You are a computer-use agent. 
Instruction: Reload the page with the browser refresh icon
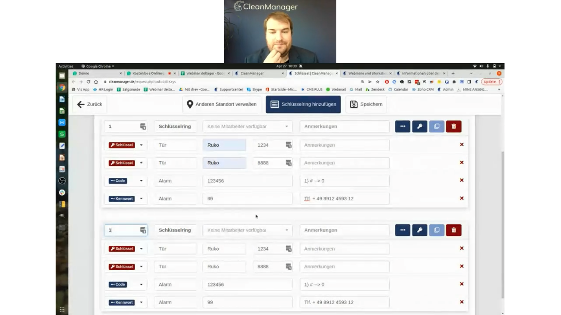click(x=88, y=82)
